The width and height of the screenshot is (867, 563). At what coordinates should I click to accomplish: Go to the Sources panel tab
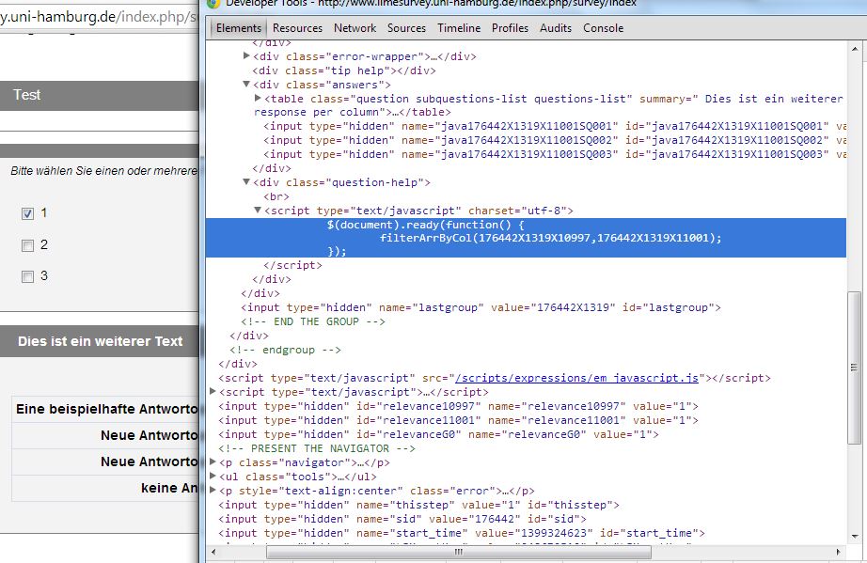(406, 28)
